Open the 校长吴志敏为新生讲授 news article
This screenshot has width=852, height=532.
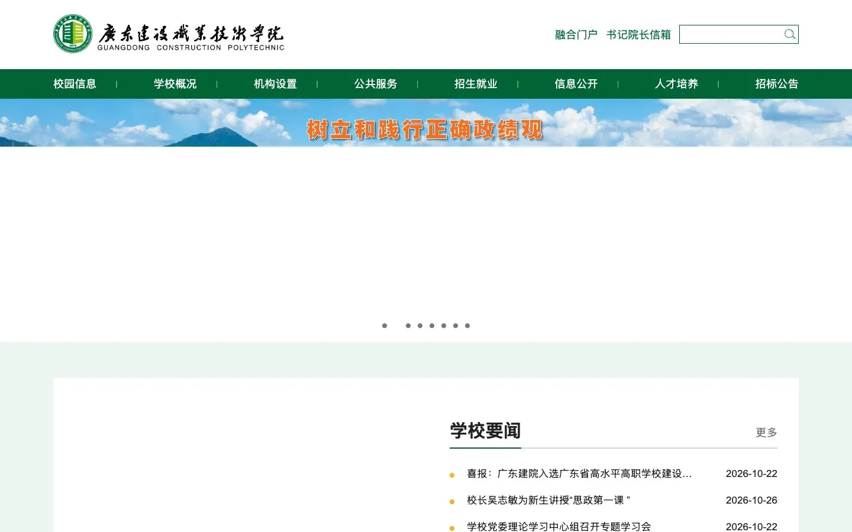(x=548, y=500)
